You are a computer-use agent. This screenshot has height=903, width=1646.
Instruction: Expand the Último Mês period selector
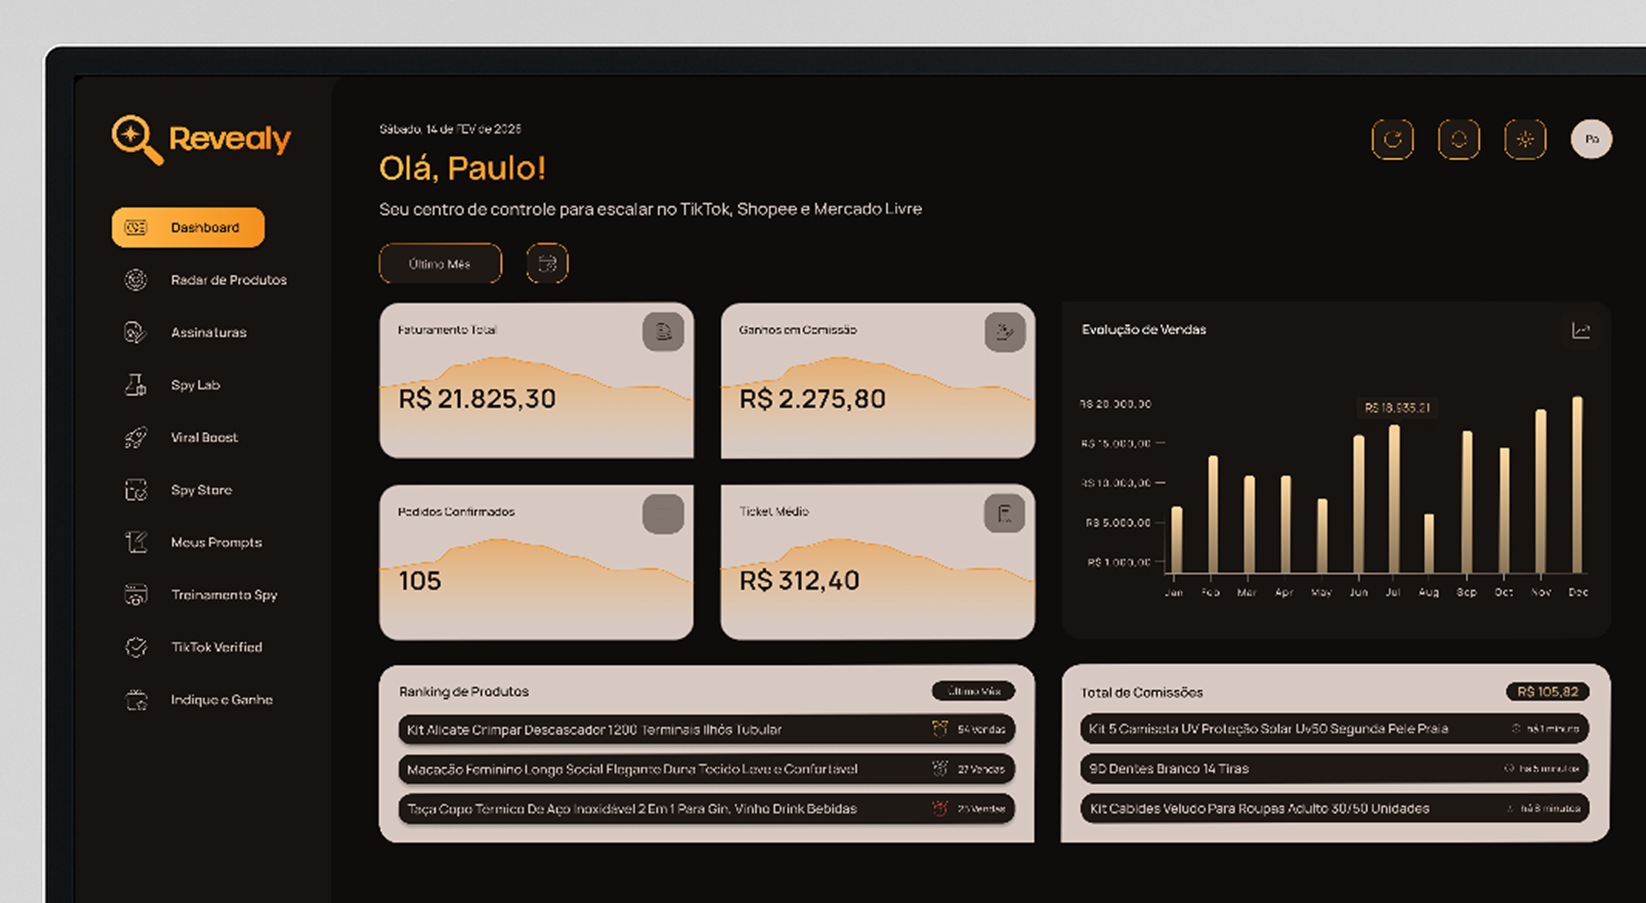pyautogui.click(x=440, y=264)
